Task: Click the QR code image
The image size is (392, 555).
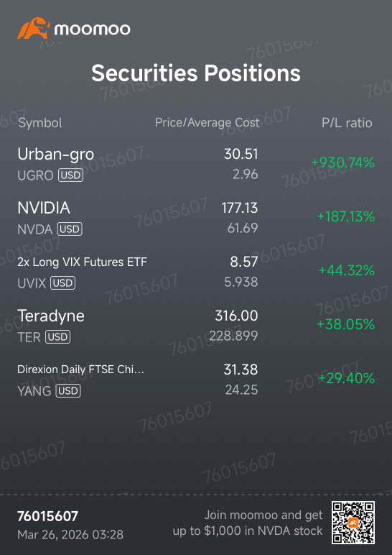Action: (353, 523)
